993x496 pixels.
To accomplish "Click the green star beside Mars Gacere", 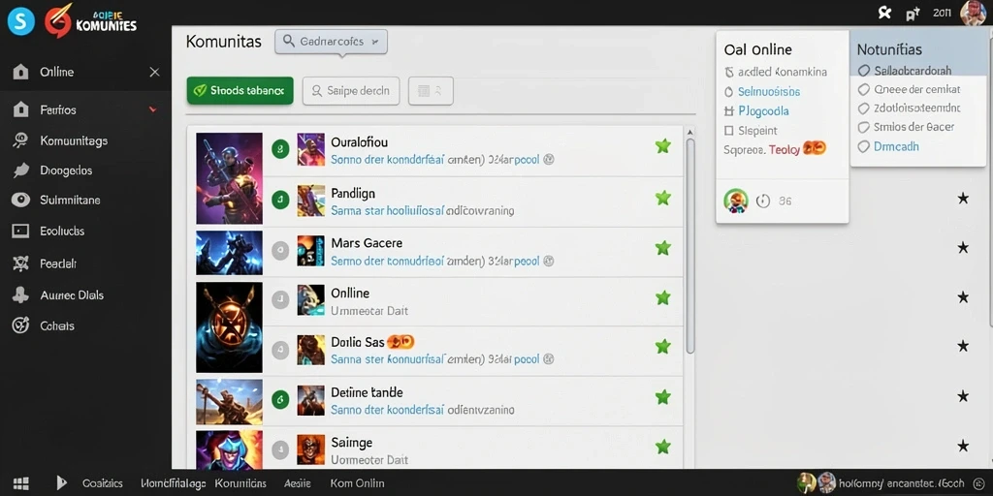I will coord(662,247).
